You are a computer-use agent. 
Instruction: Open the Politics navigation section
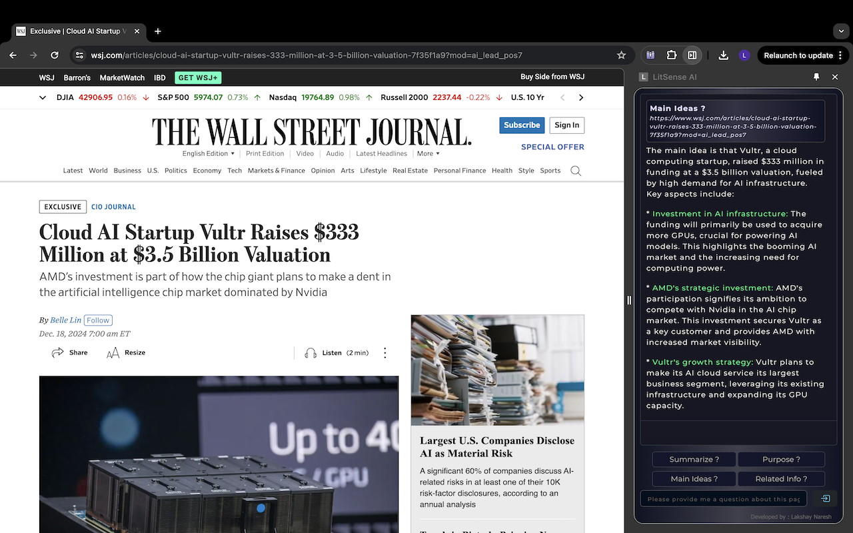176,171
